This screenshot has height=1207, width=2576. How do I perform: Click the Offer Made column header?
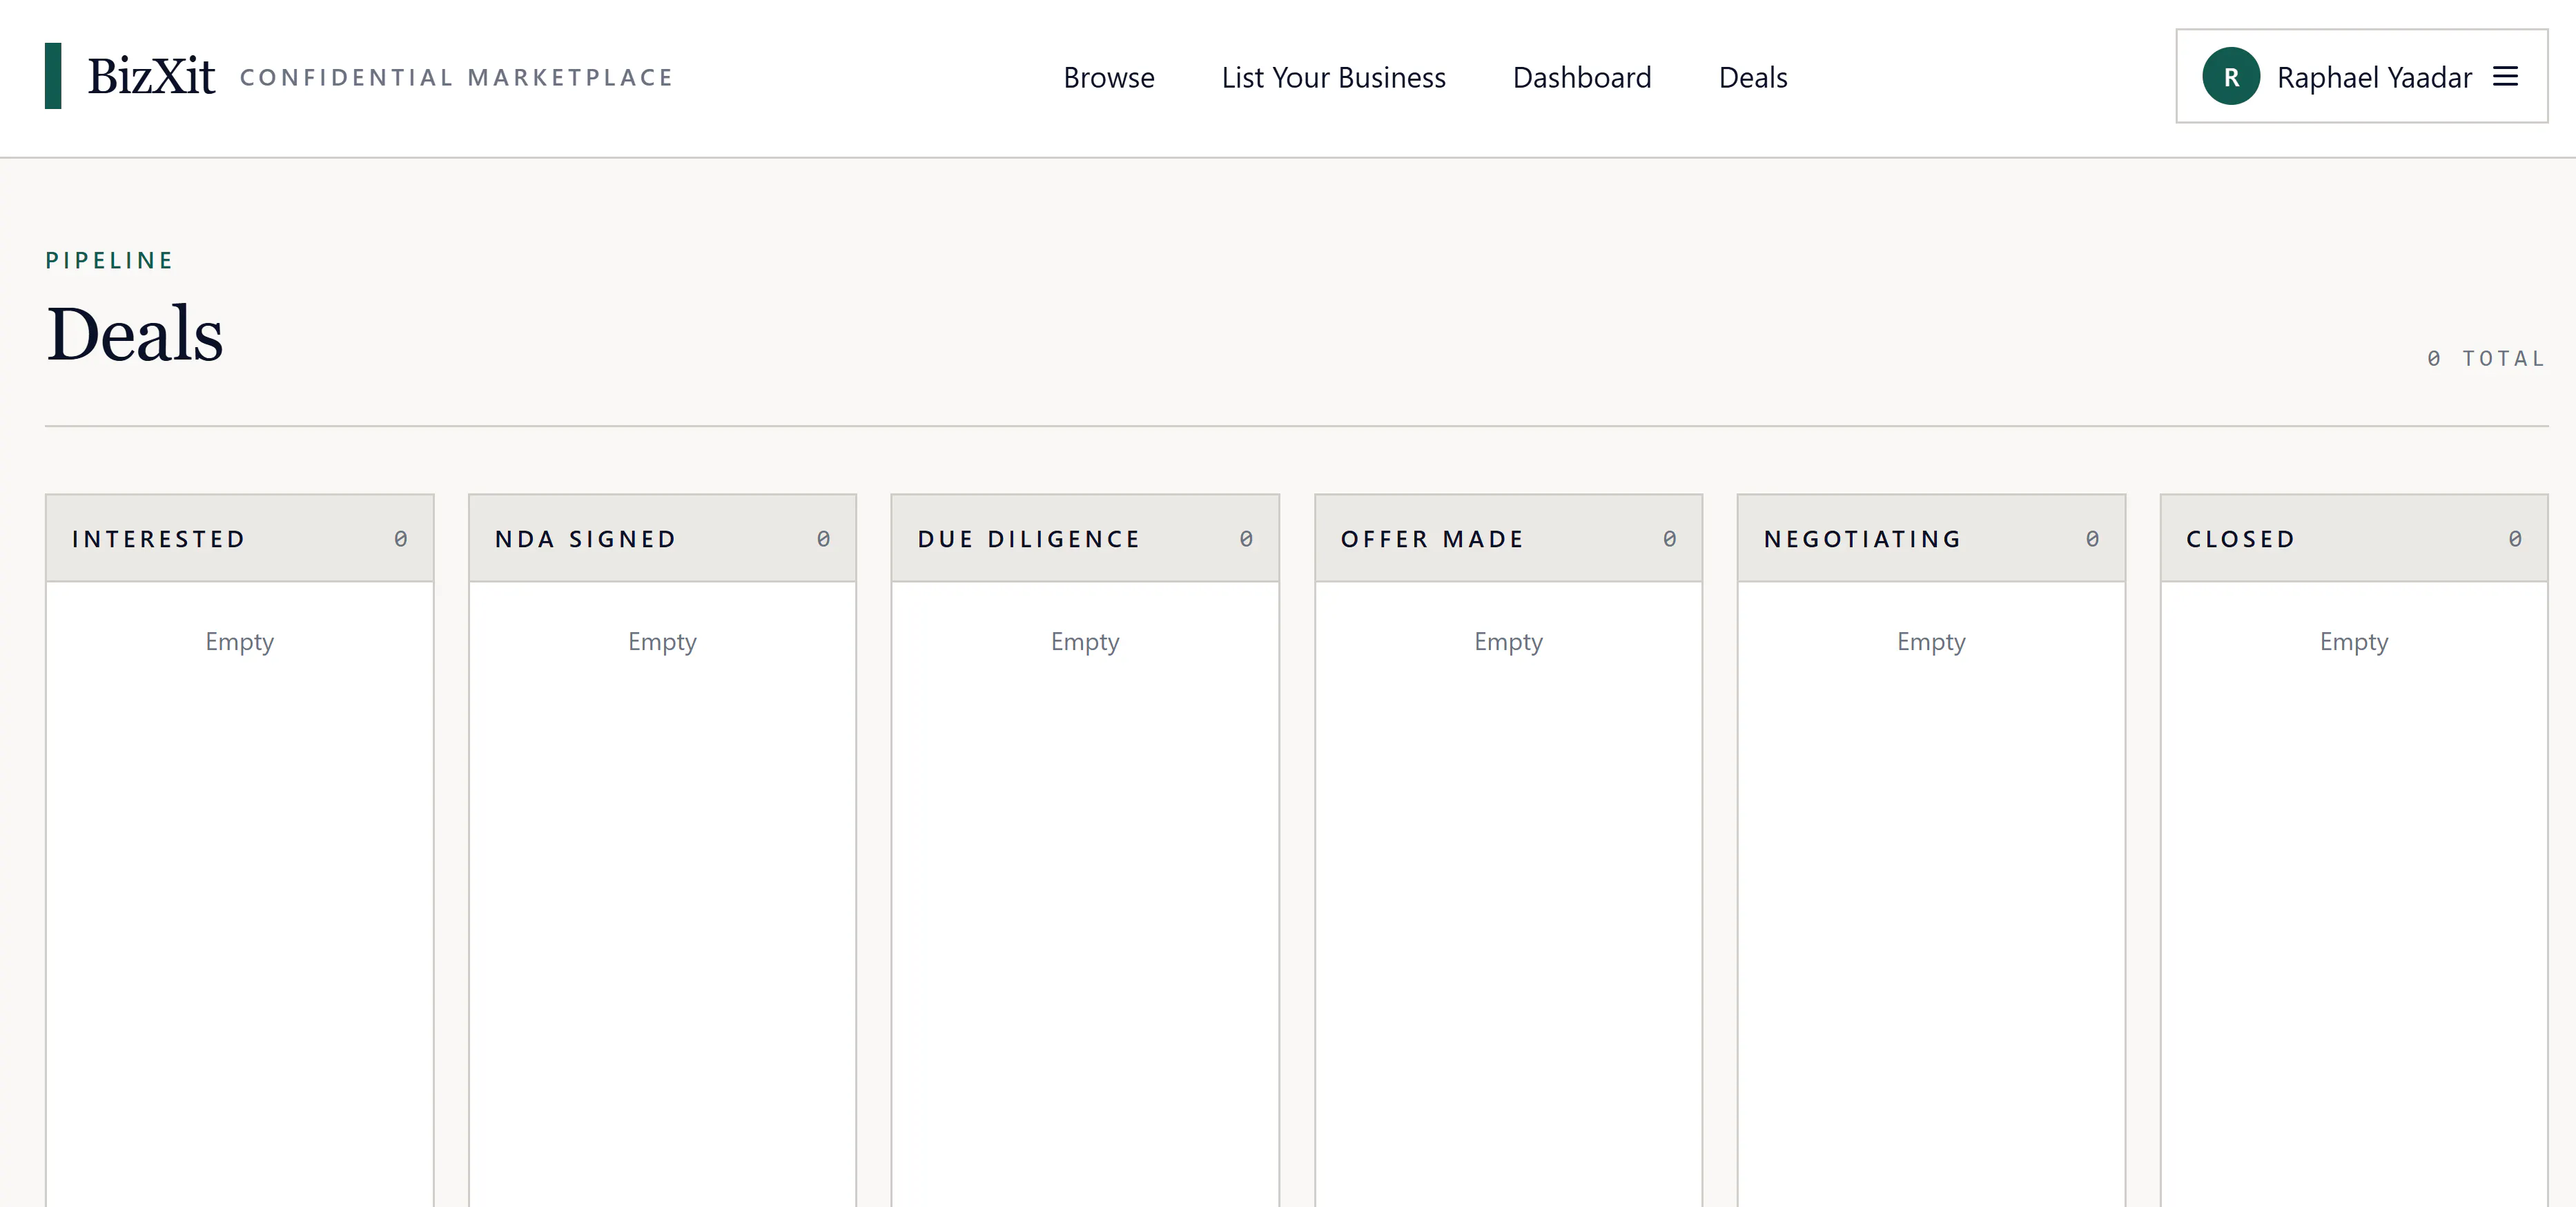click(x=1508, y=538)
